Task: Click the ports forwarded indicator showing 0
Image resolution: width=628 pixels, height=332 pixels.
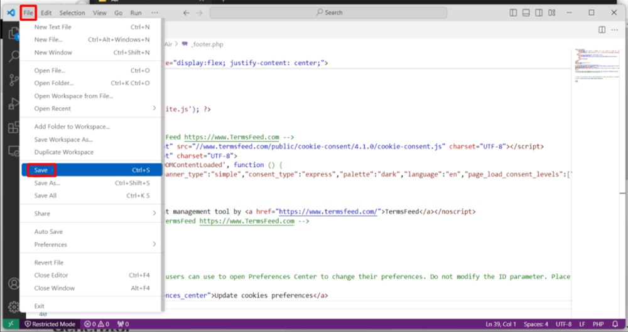Action: click(123, 324)
